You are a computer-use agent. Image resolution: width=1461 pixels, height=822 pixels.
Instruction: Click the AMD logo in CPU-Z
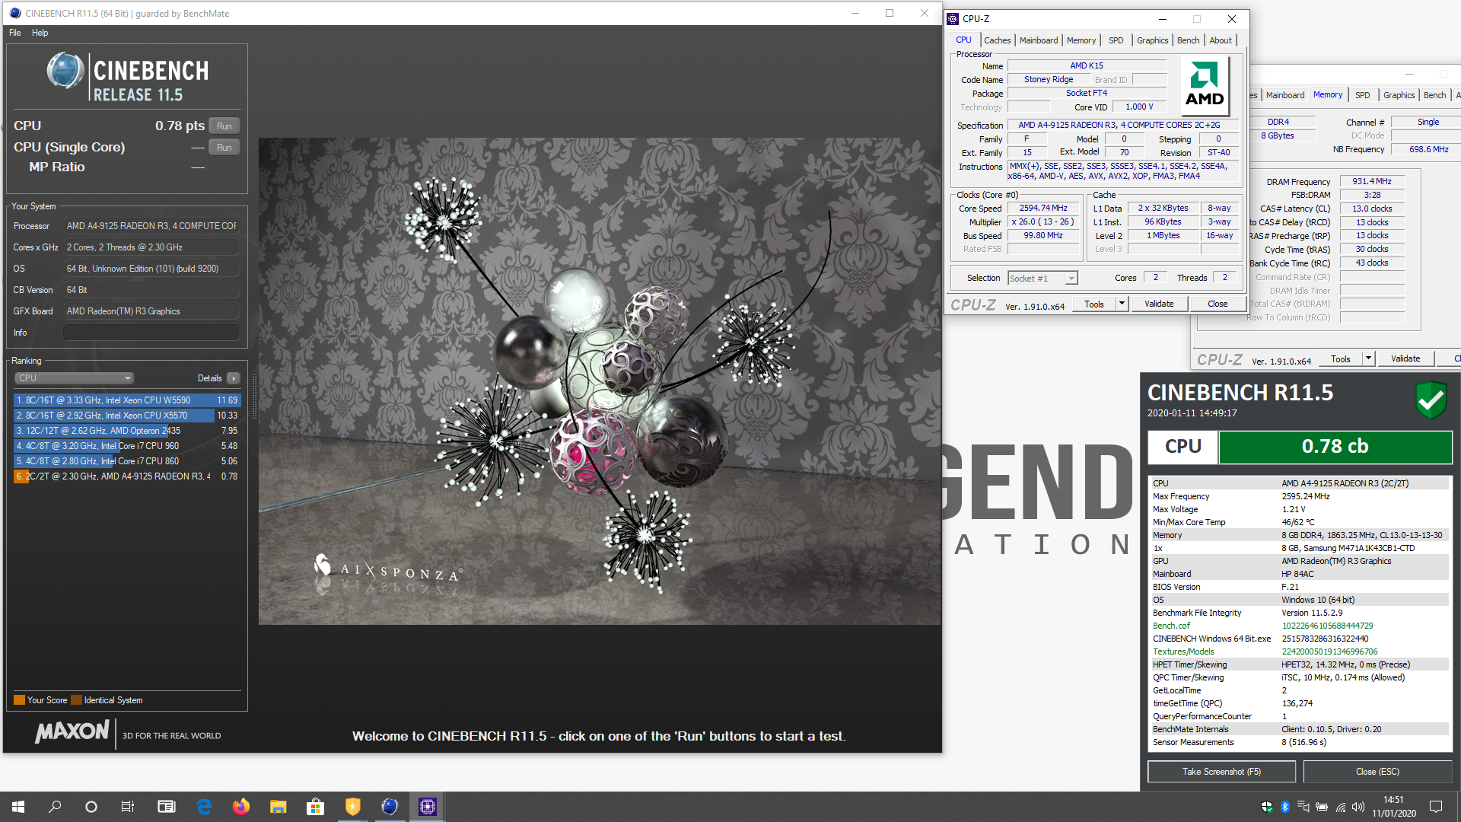click(x=1205, y=84)
